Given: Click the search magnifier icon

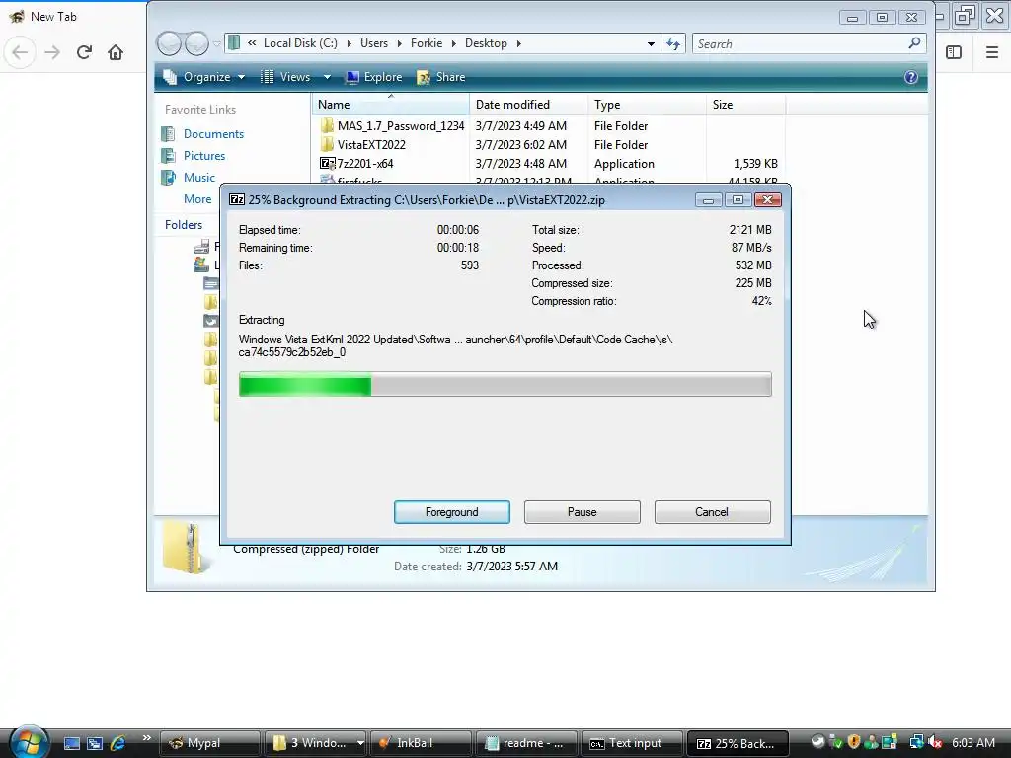Looking at the screenshot, I should point(914,43).
